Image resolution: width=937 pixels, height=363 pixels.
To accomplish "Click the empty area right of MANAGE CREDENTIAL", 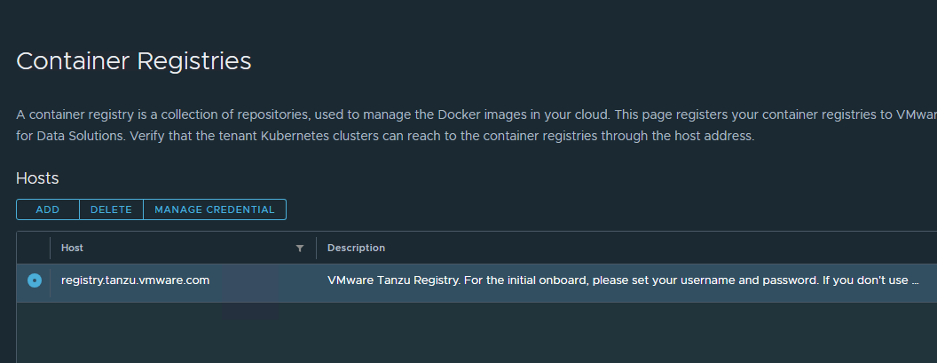I will click(x=532, y=209).
